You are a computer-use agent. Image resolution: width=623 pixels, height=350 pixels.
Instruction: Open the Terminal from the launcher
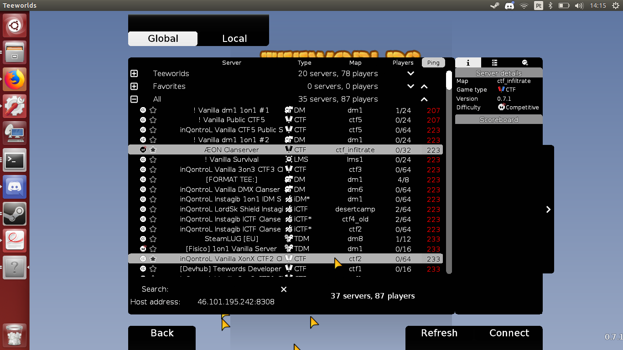[15, 160]
